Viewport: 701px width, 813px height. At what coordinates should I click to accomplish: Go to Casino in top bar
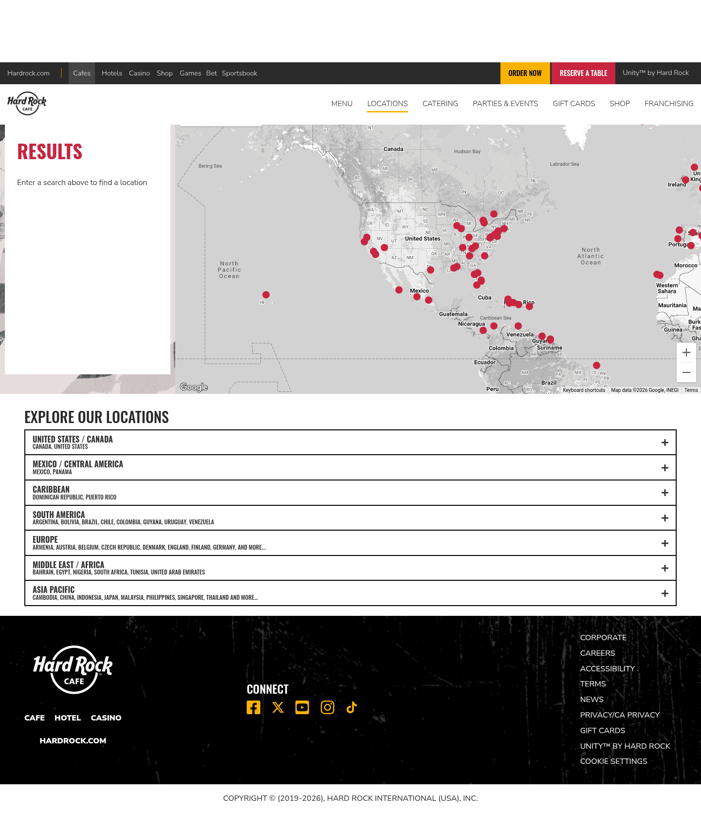point(139,73)
